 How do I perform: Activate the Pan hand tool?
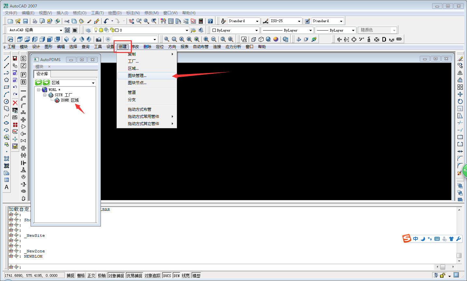click(x=131, y=21)
